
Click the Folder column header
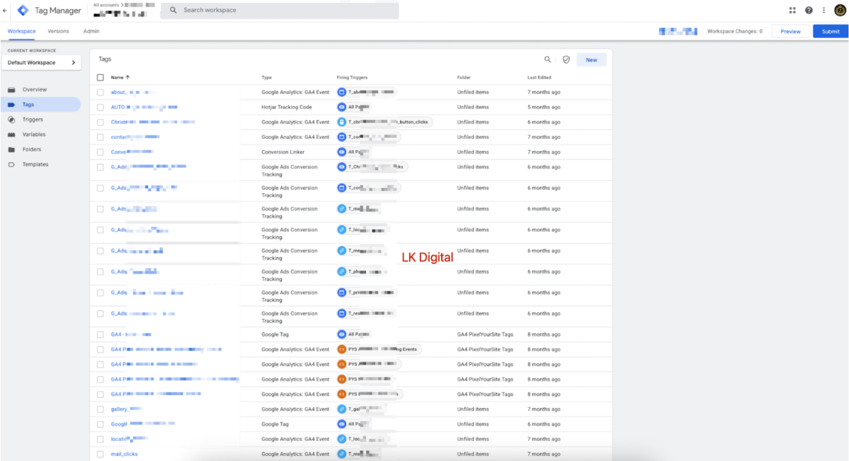(x=464, y=77)
